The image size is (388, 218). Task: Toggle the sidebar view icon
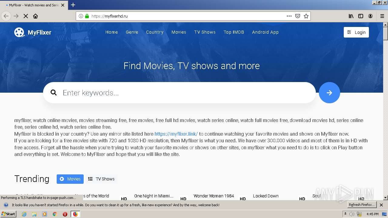tap(361, 16)
